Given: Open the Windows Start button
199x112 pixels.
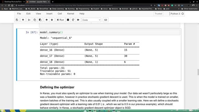Looking at the screenshot, I should tap(2, 111).
